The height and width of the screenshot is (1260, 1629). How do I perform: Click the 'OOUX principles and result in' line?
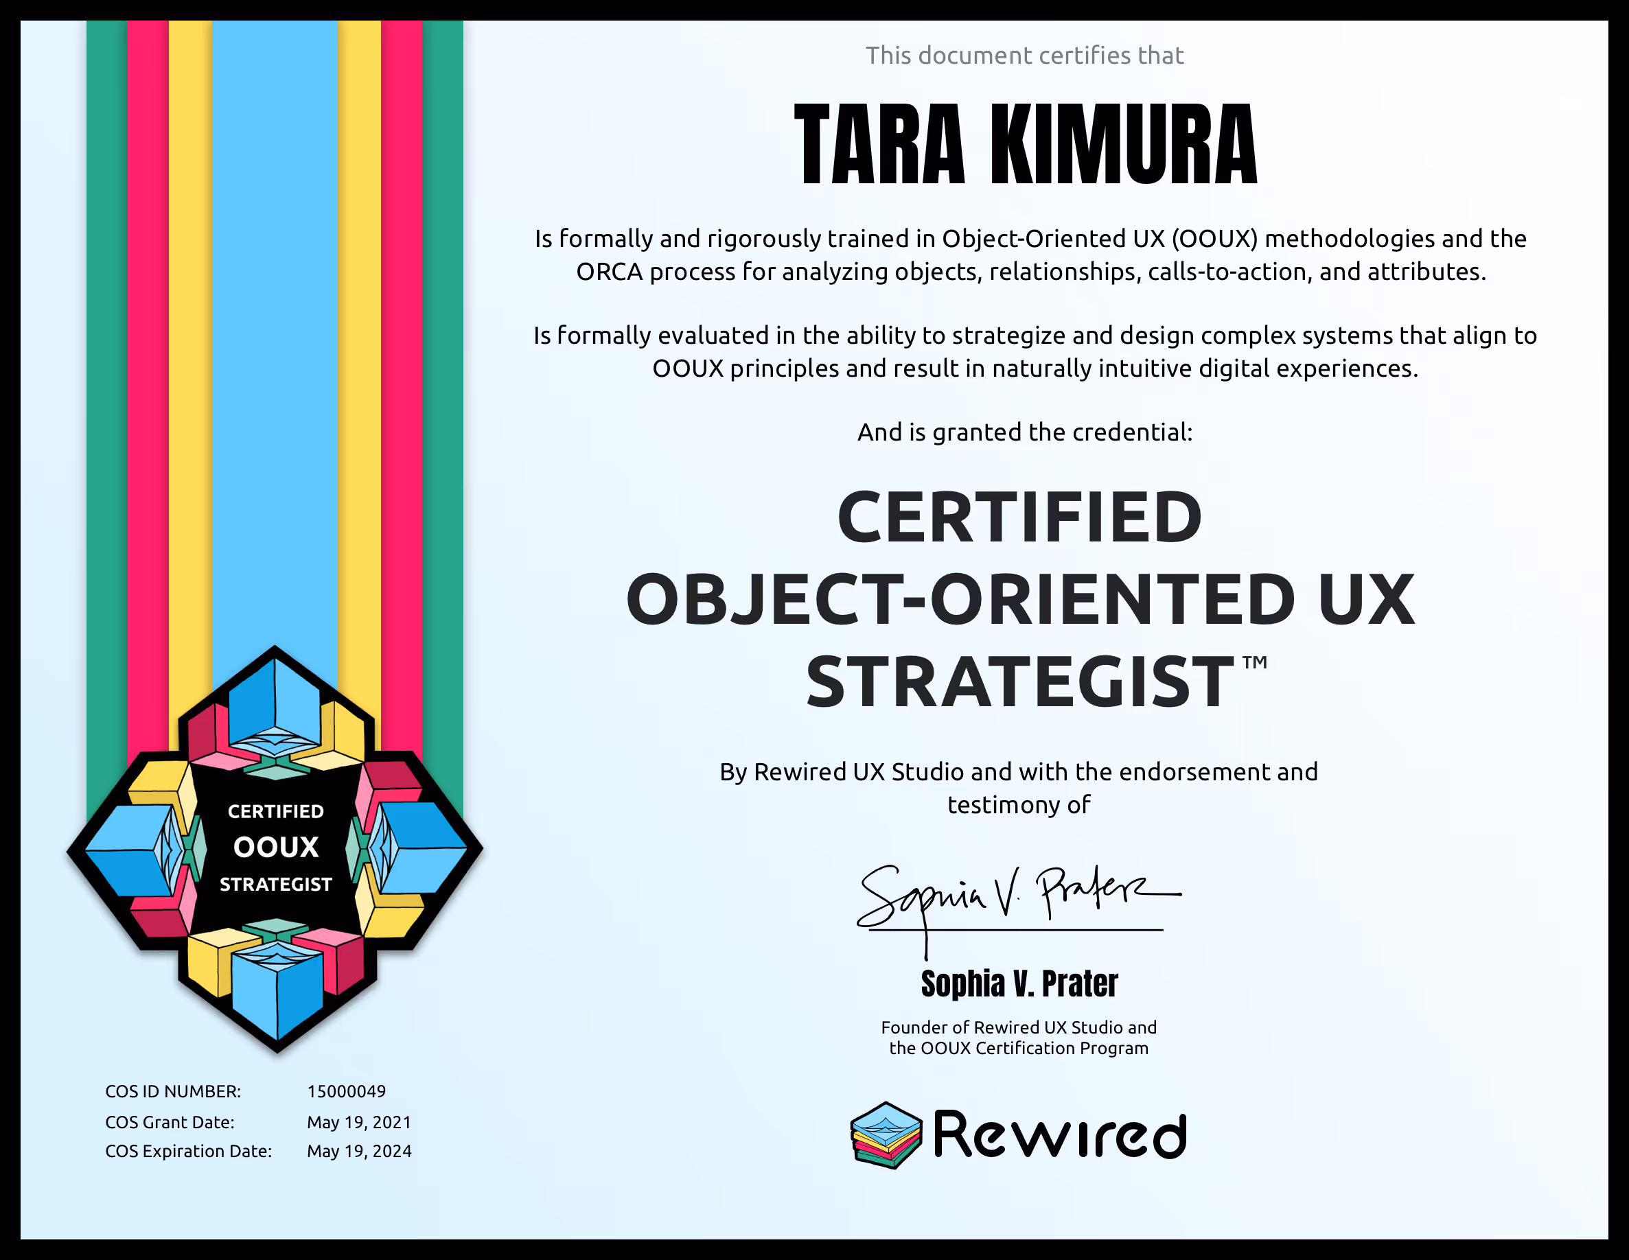pyautogui.click(x=1035, y=369)
